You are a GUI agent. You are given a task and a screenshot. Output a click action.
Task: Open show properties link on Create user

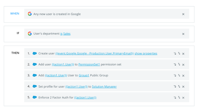click(146, 53)
